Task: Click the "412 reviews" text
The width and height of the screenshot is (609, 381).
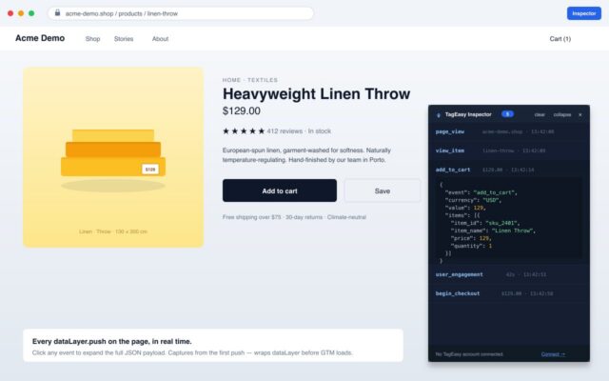Action: pyautogui.click(x=285, y=131)
